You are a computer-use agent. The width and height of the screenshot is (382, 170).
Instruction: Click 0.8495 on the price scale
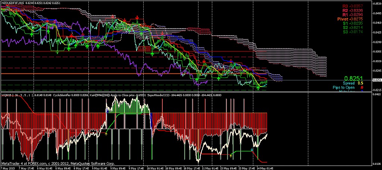click(x=377, y=13)
